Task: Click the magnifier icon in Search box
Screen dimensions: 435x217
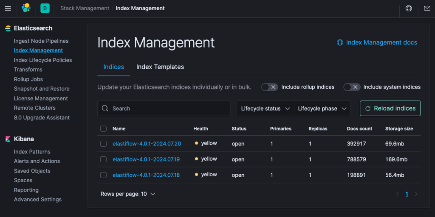Action: coord(105,108)
